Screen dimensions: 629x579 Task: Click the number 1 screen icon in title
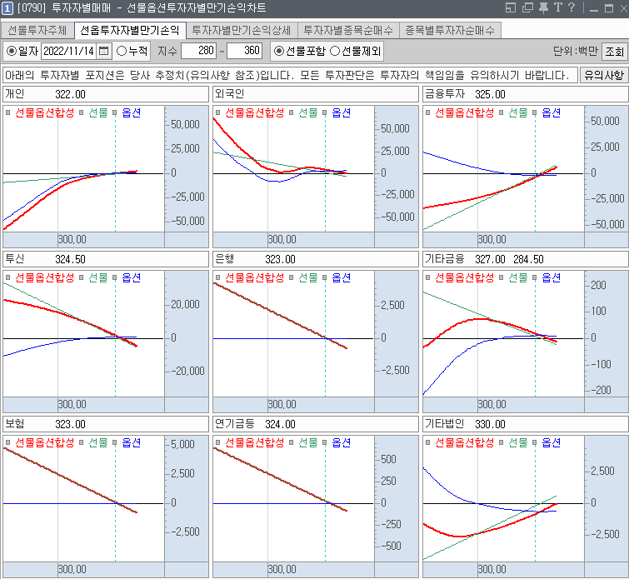7,8
